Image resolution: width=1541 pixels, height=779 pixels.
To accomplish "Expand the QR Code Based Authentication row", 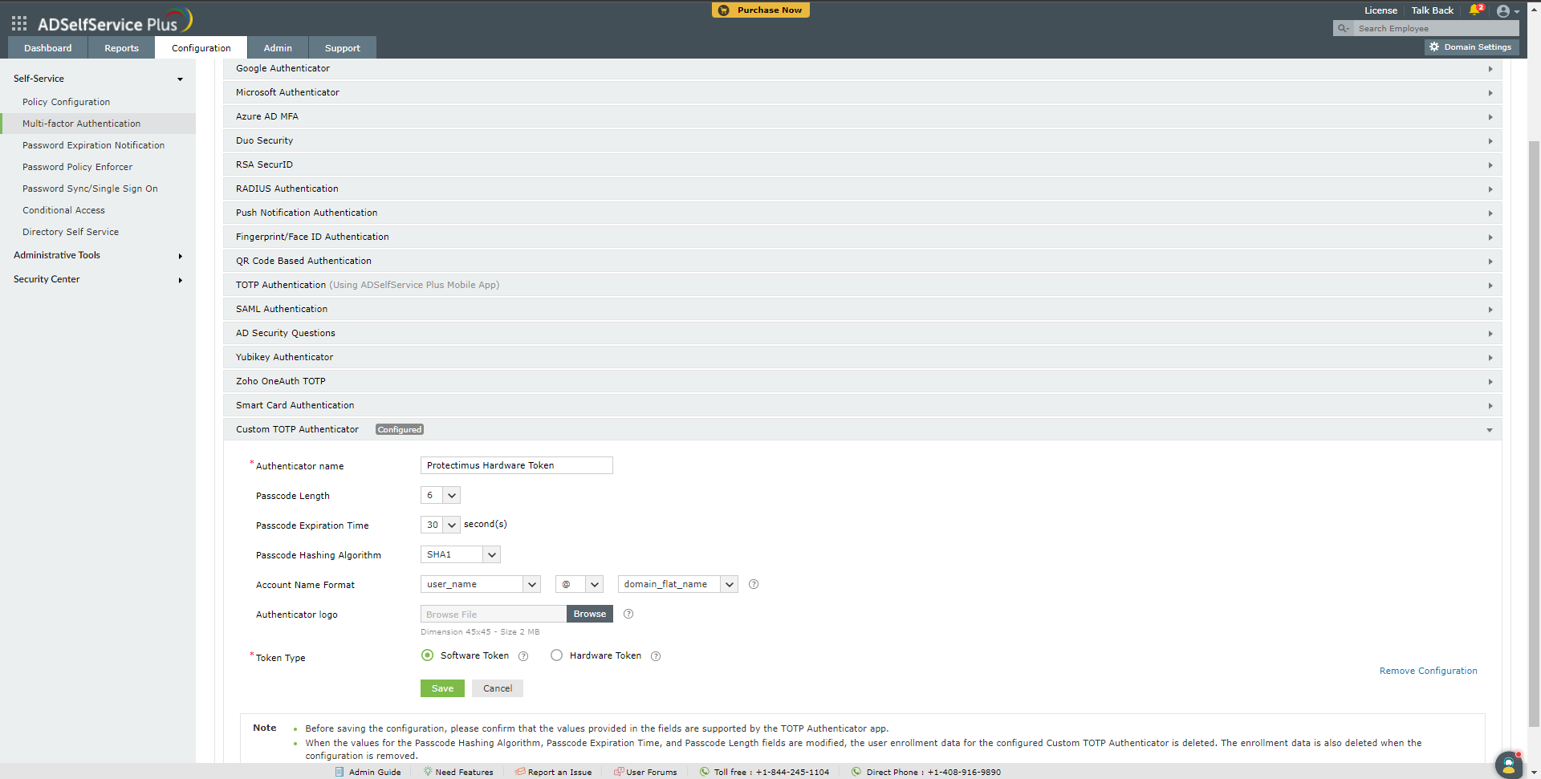I will coord(862,262).
